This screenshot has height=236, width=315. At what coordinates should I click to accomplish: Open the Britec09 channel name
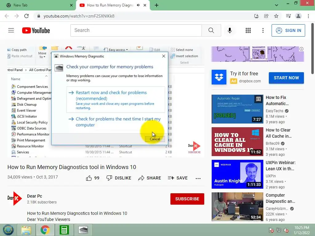click(273, 143)
